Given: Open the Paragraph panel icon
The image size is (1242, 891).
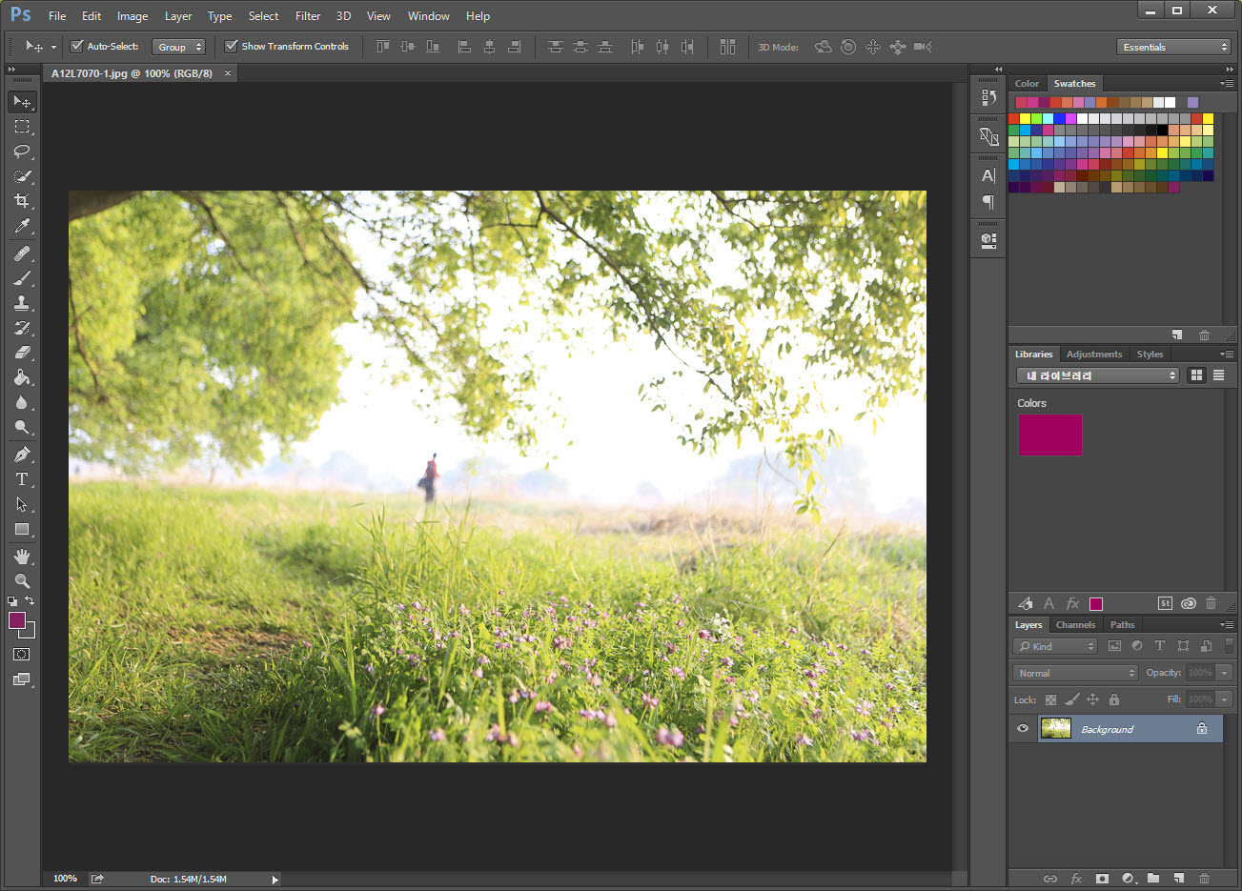Looking at the screenshot, I should [988, 201].
